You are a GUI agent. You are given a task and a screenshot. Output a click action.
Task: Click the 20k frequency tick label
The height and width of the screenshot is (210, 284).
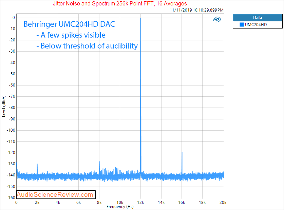pos(223,203)
